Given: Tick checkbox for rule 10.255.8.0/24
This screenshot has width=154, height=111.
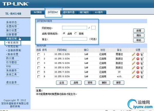Looking at the screenshot, I should 39,77.
